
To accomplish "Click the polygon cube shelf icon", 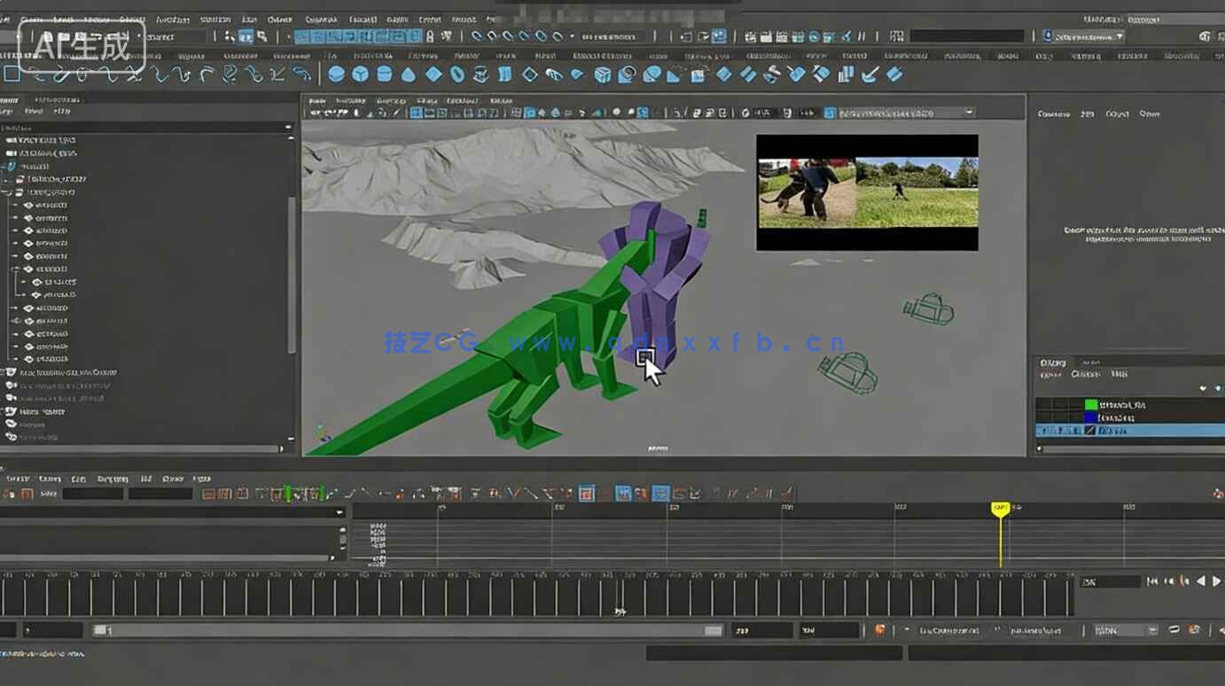I will point(361,74).
